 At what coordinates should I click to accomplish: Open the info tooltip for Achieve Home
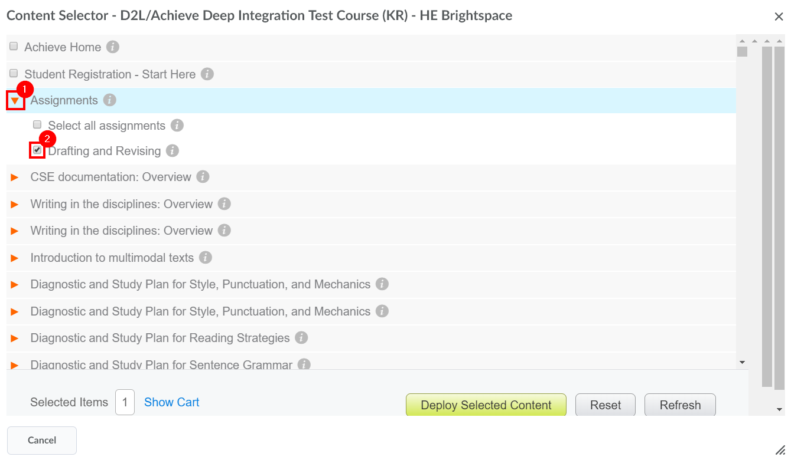[x=112, y=47]
